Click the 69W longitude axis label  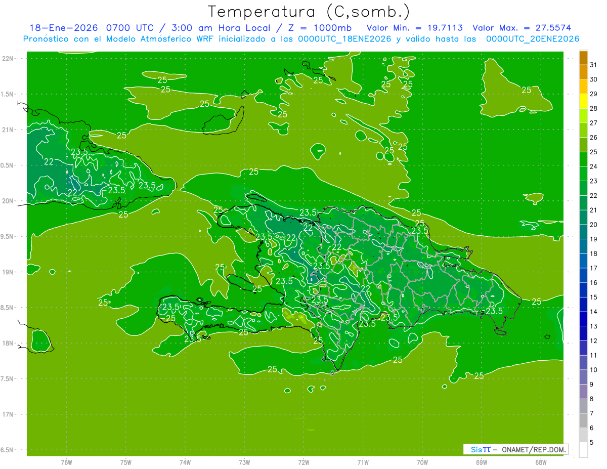(482, 462)
